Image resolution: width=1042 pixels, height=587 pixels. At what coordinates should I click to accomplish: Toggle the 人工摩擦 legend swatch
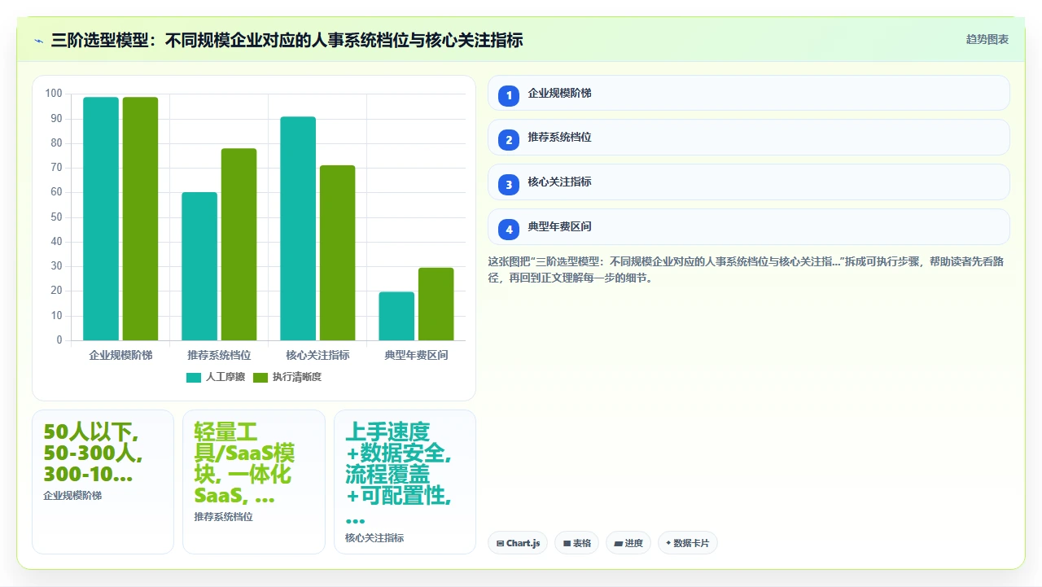click(194, 377)
